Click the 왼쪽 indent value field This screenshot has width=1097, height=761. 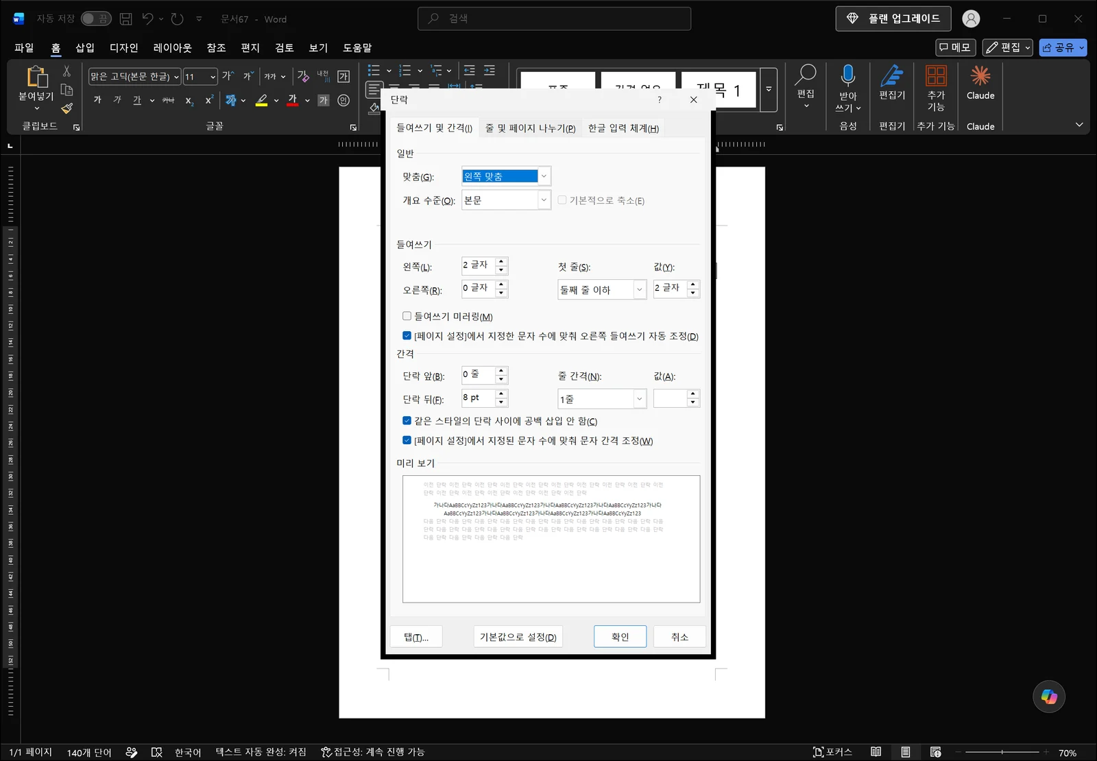[x=479, y=265]
